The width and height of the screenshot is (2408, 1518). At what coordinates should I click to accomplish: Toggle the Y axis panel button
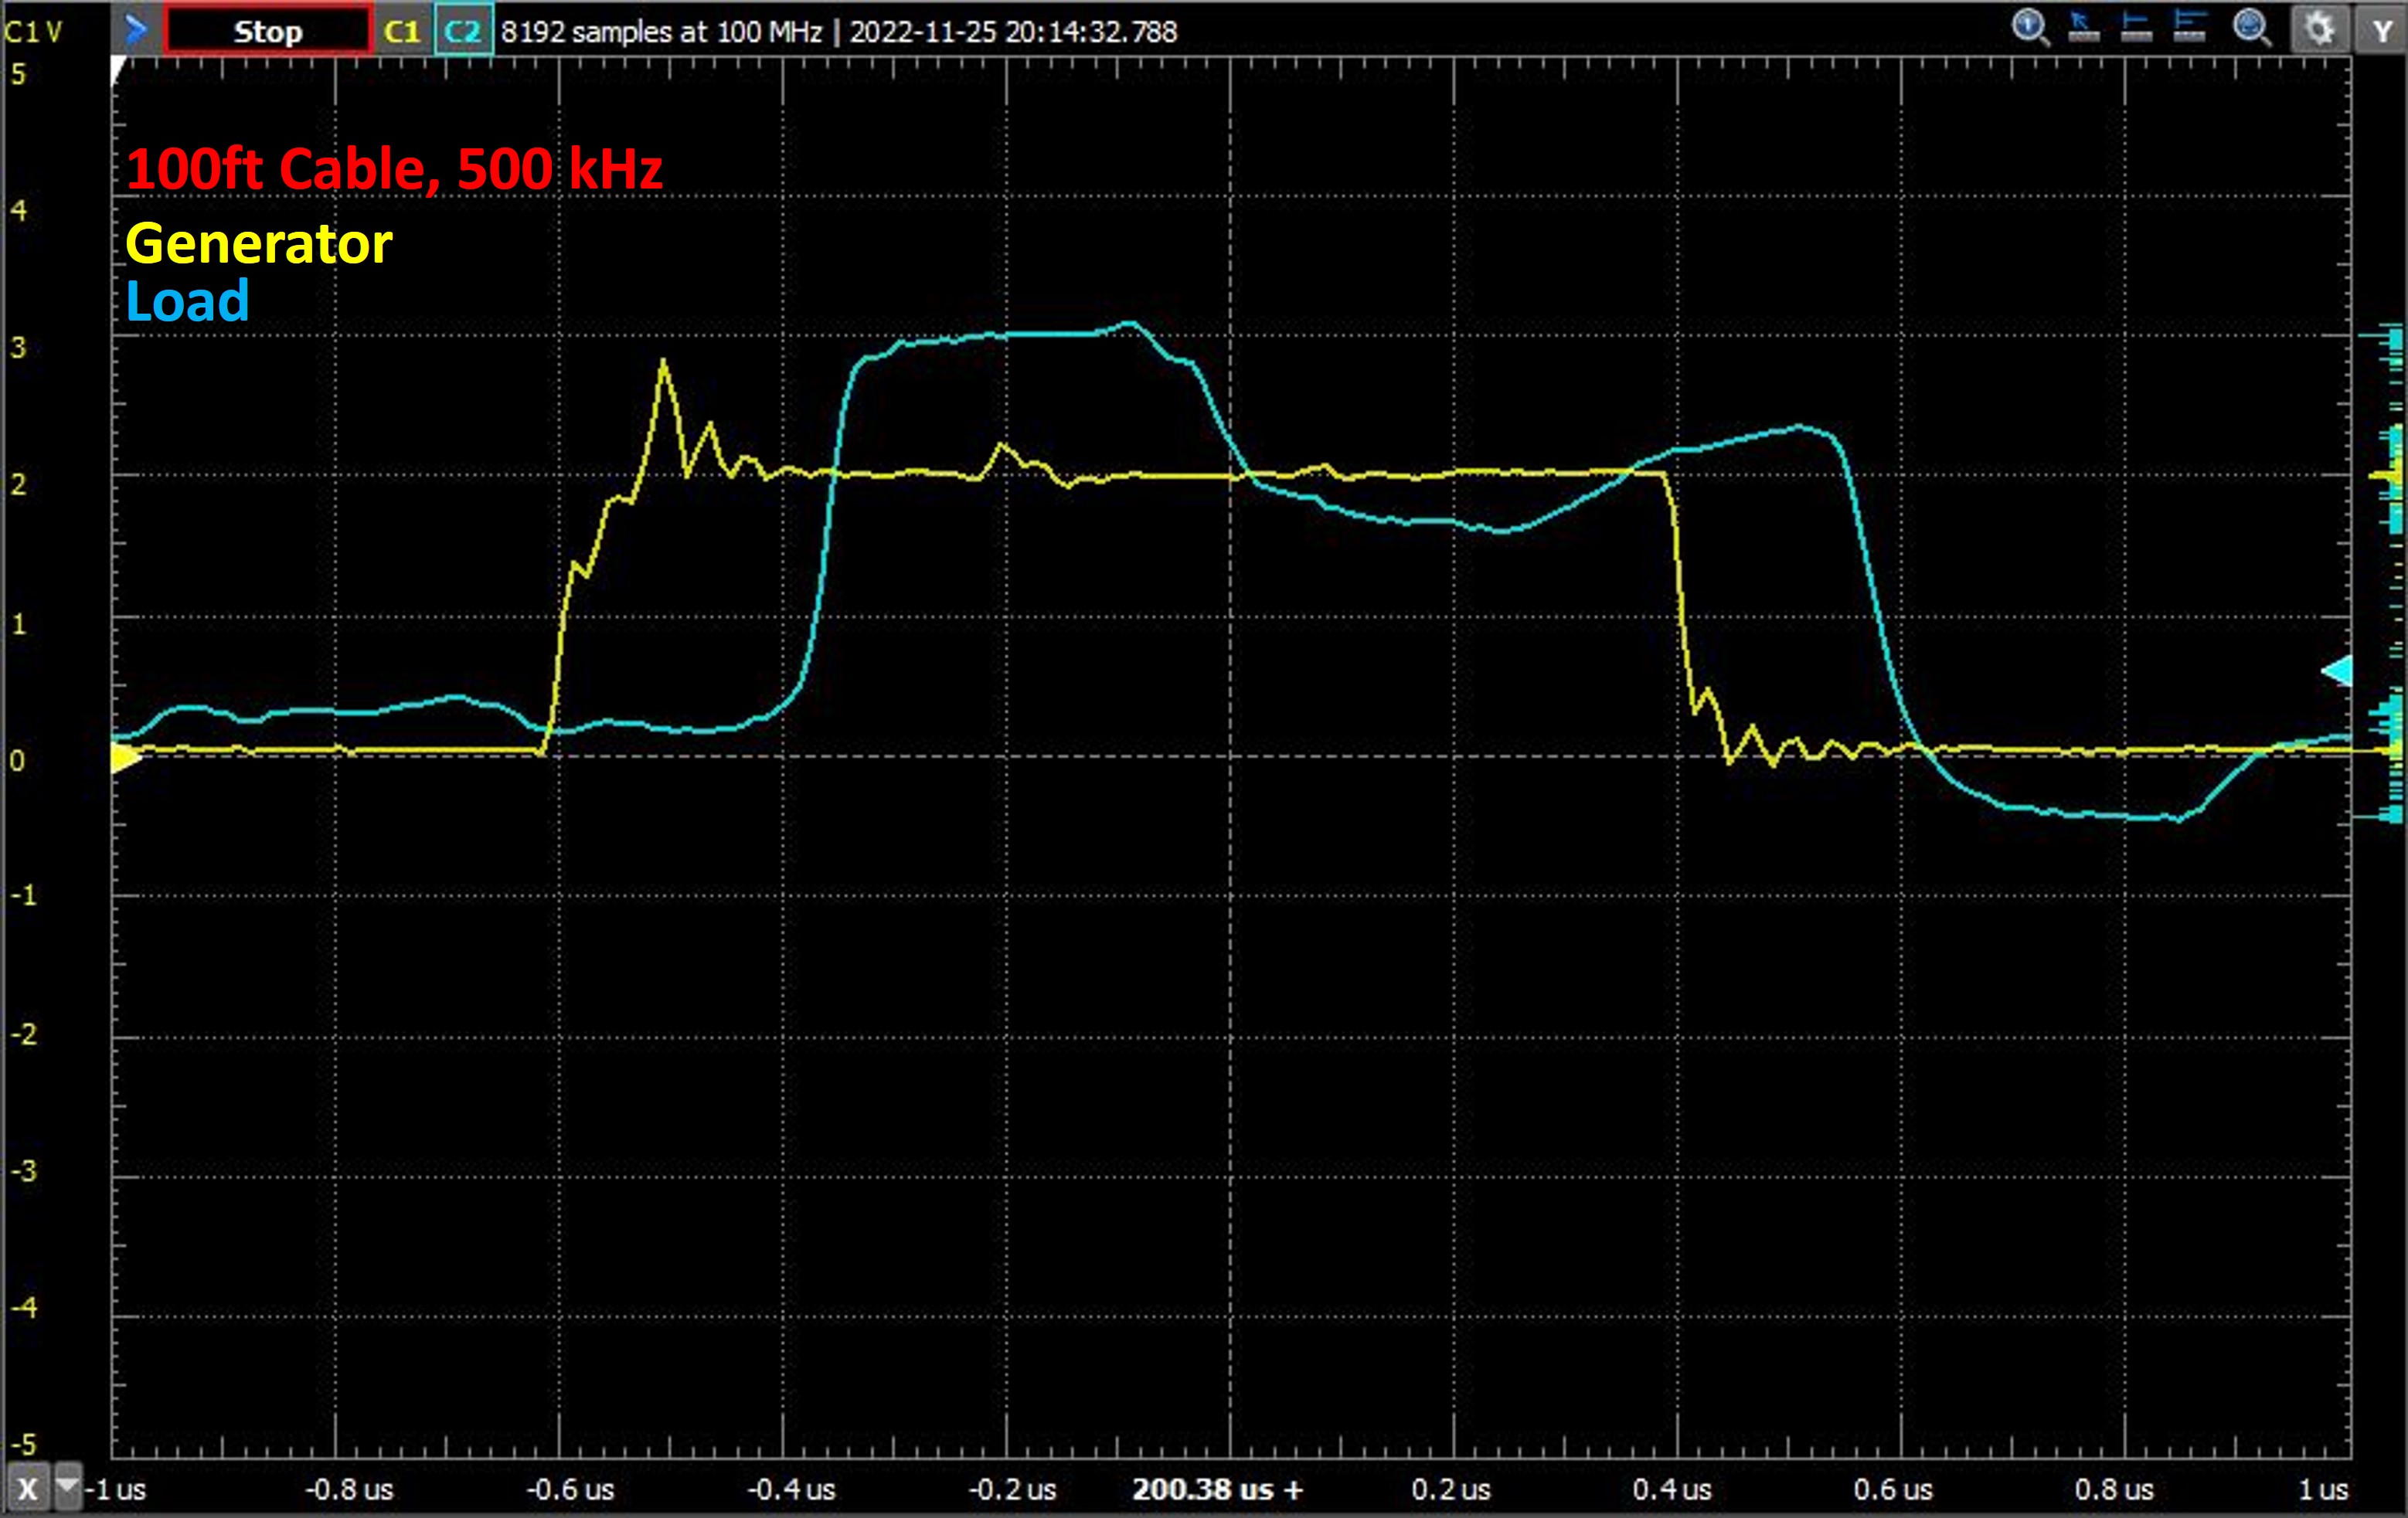(x=2382, y=31)
